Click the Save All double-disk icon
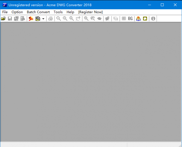 pos(16,18)
